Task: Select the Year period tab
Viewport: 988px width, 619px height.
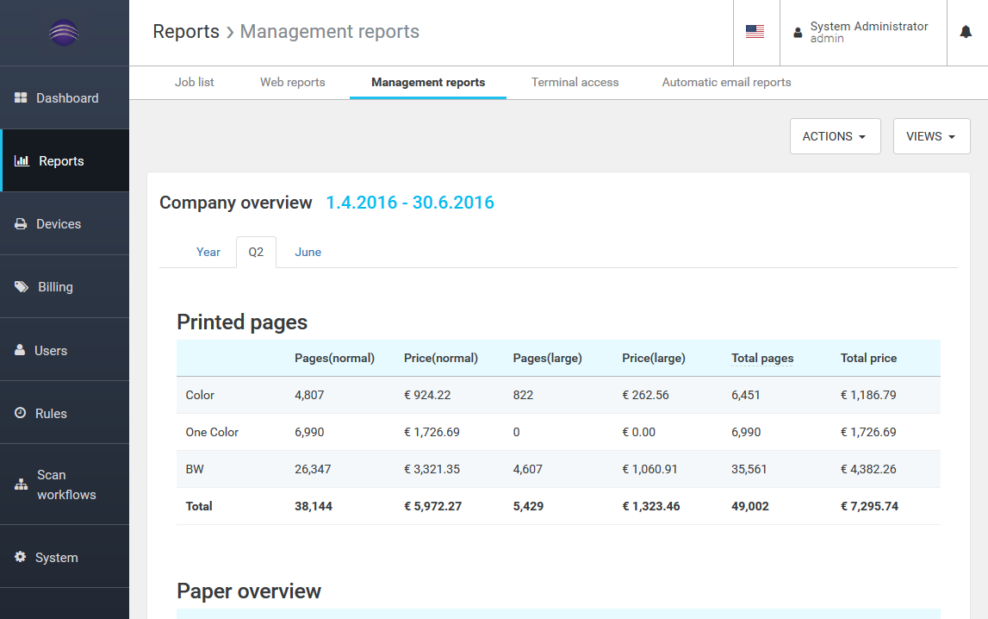Action: click(x=208, y=253)
